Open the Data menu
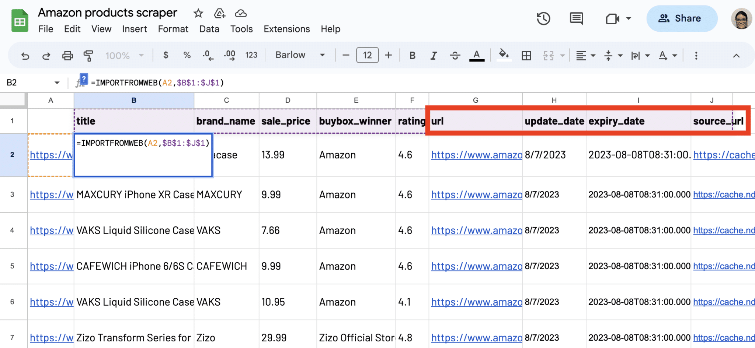Viewport: 755px width, 348px height. point(209,29)
